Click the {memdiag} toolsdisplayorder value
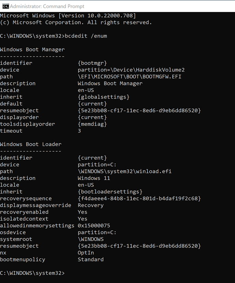 click(92, 124)
